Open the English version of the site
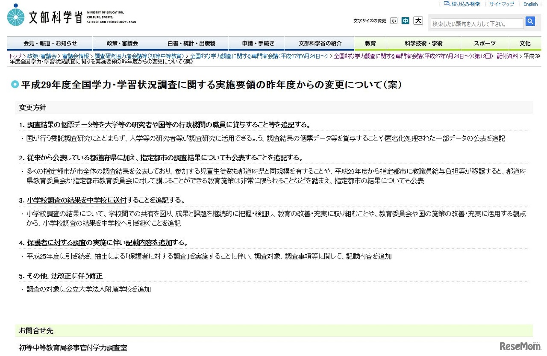The image size is (547, 356). pos(530,4)
